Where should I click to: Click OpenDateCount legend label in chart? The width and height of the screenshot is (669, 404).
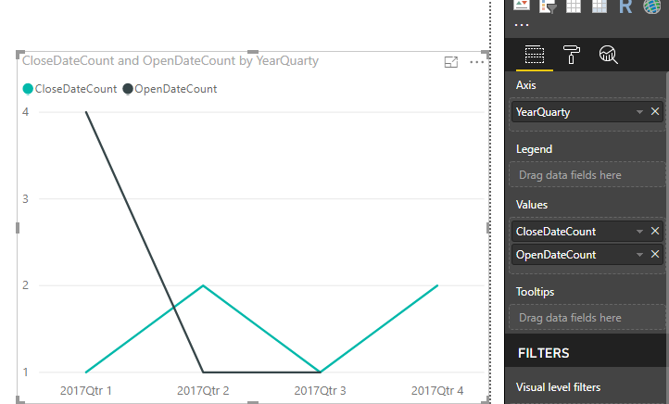(x=176, y=89)
